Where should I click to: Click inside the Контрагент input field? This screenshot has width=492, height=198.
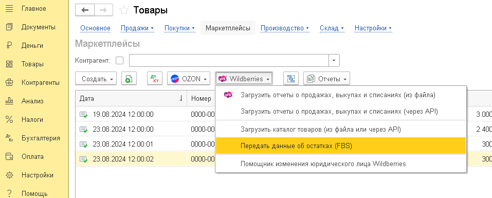(x=229, y=61)
